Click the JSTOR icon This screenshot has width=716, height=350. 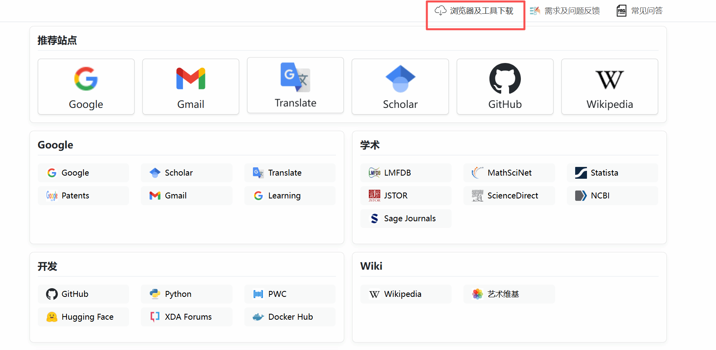375,196
